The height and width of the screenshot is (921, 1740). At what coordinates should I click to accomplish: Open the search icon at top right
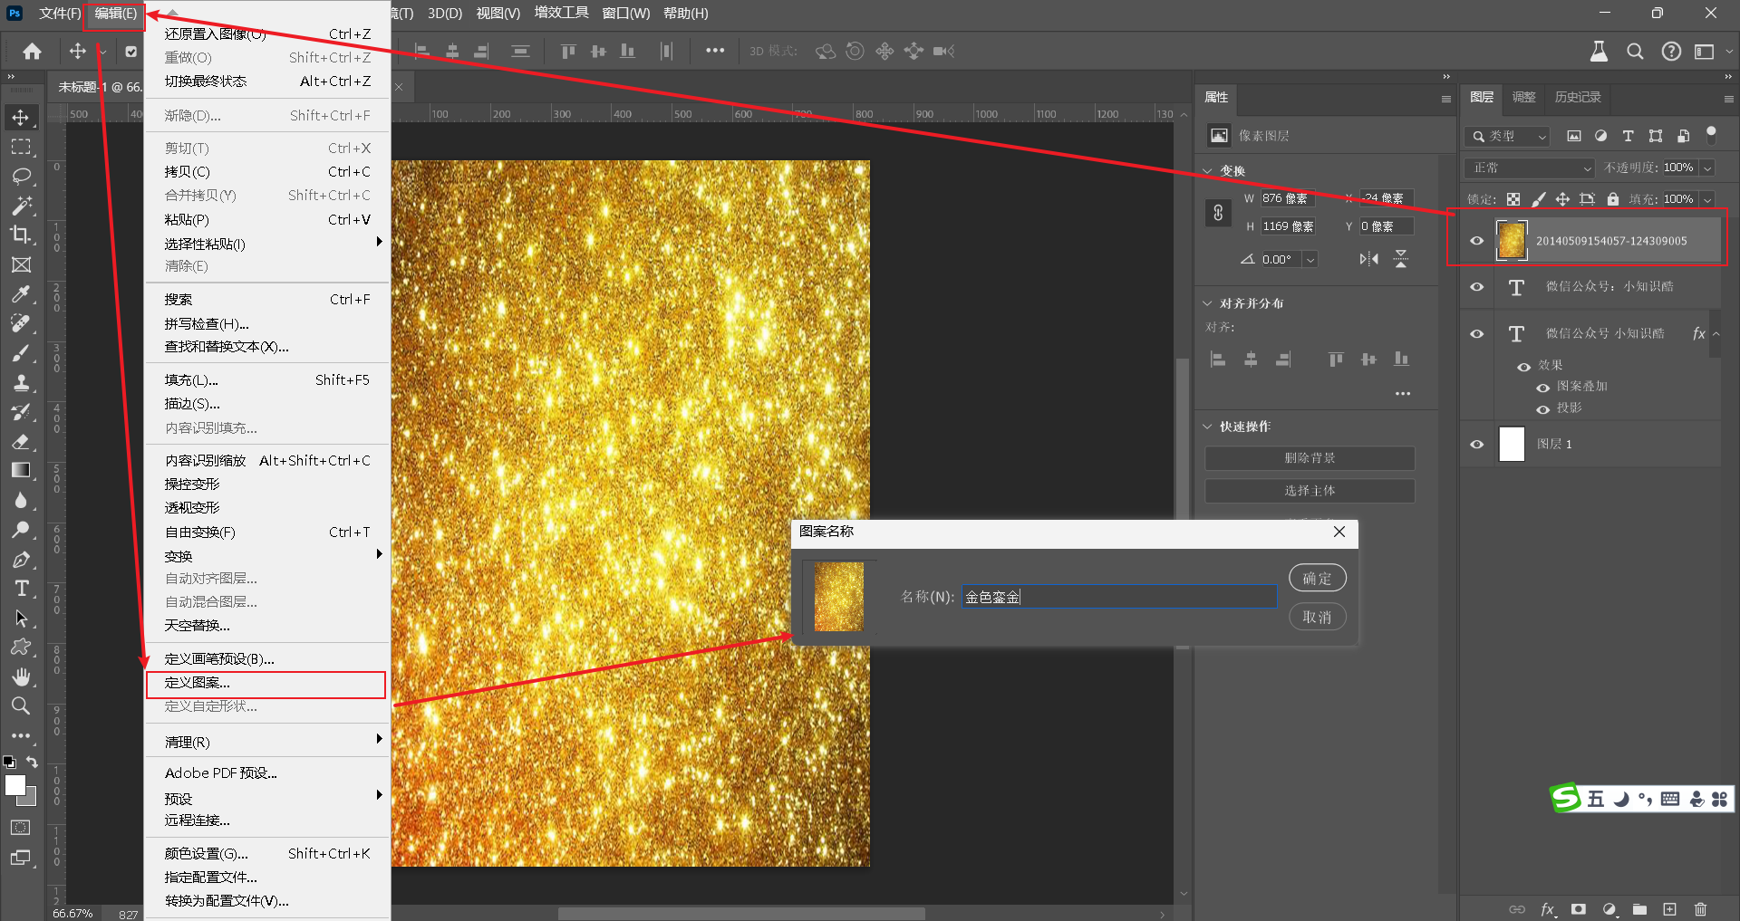click(1635, 52)
